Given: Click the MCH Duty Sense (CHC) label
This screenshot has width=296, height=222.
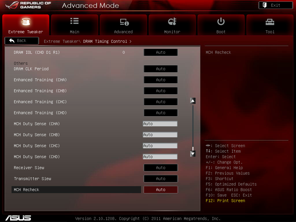Looking at the screenshot, I should click(x=37, y=146).
